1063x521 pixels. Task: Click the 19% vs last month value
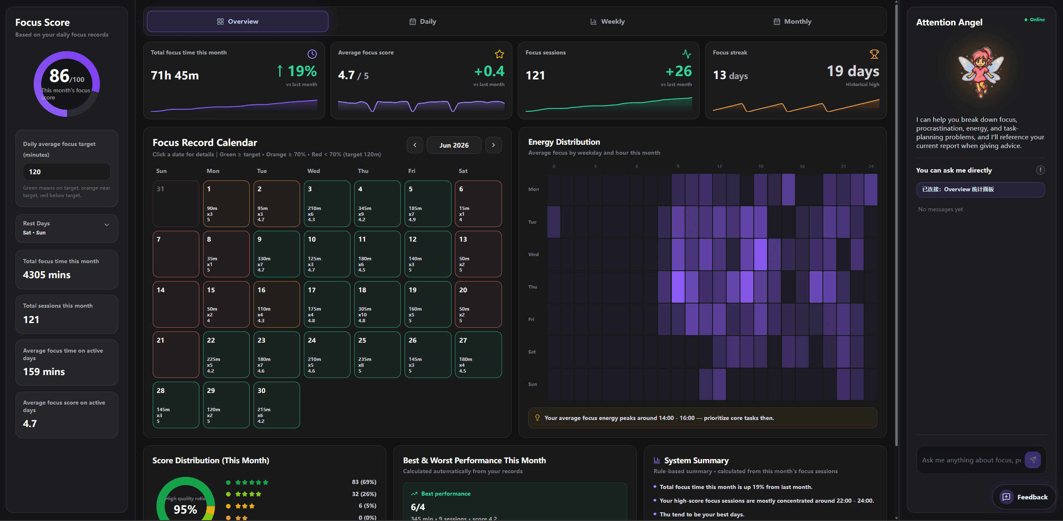pyautogui.click(x=297, y=71)
